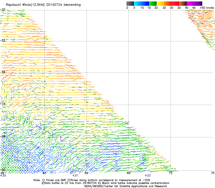Screen dimensions: 215x188
Task: Click the -30 latitude axis label
Action: pyautogui.click(x=3, y=169)
